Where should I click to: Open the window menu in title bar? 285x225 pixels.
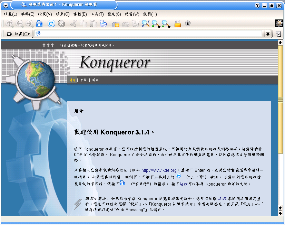(x=5, y=5)
